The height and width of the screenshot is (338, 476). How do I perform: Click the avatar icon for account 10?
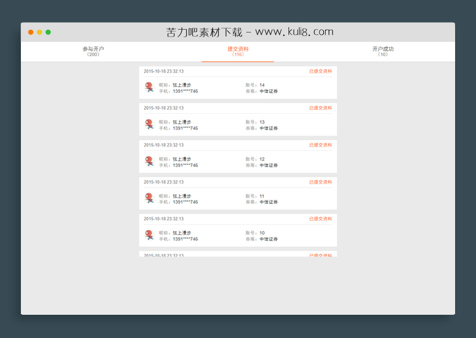tap(149, 235)
